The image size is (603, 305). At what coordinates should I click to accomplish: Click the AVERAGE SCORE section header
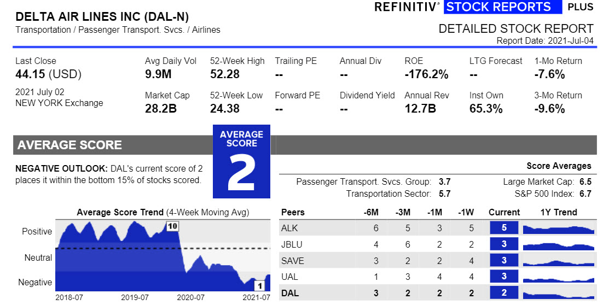tap(69, 145)
